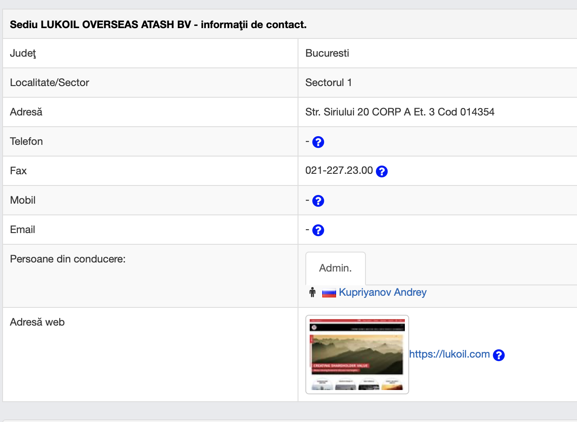Click the Lukoil website preview thumbnail

click(357, 355)
